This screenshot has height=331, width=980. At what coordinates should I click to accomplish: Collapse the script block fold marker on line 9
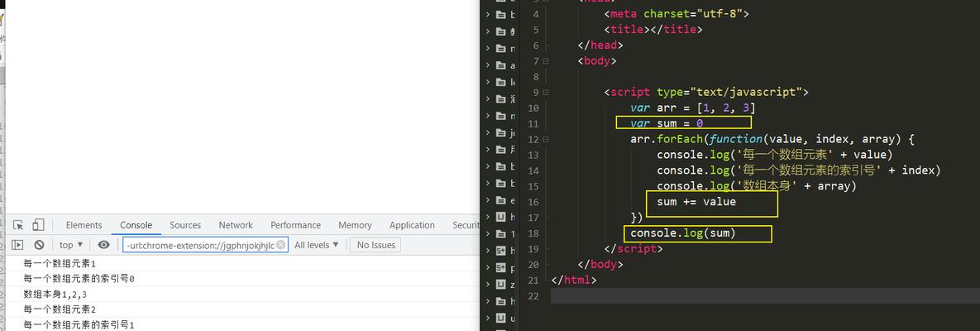546,93
